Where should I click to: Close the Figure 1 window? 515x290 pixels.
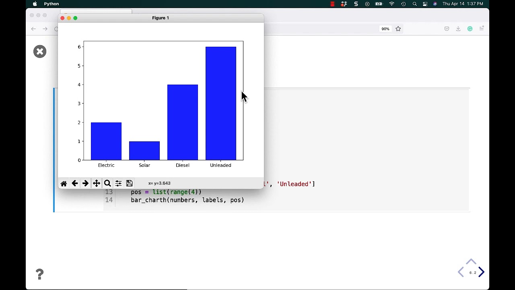pyautogui.click(x=62, y=18)
